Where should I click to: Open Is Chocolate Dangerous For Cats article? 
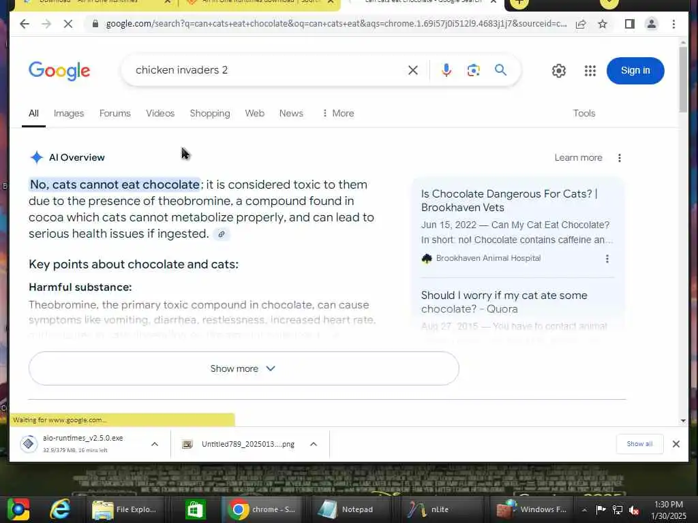[509, 201]
